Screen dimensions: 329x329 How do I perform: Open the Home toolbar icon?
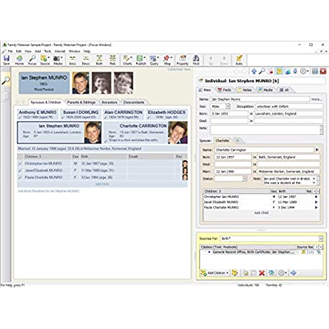click(19, 60)
